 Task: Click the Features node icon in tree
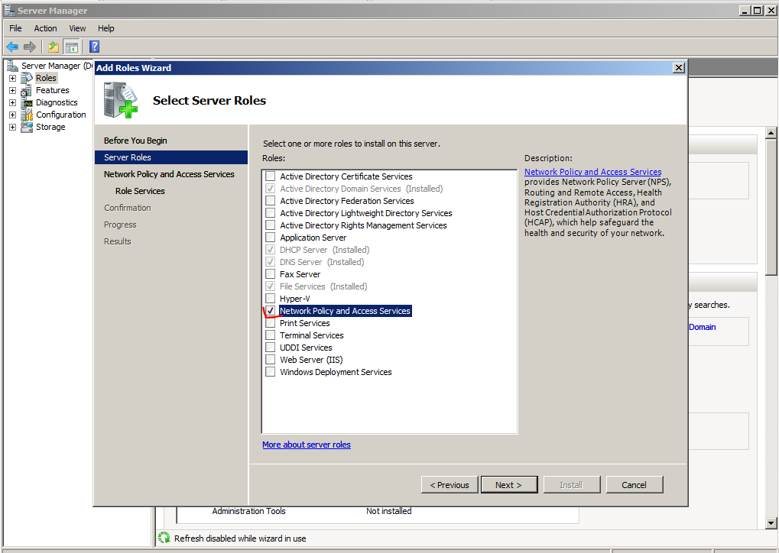pyautogui.click(x=27, y=90)
